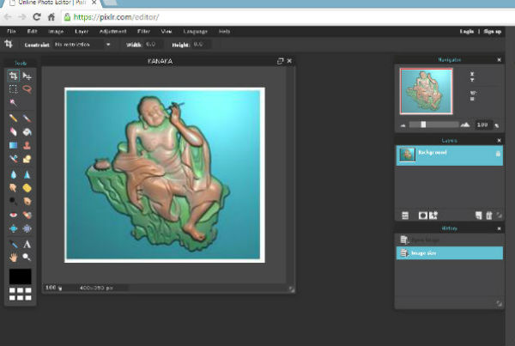Maximize the KANAKA document window
The height and width of the screenshot is (346, 515).
pos(280,61)
